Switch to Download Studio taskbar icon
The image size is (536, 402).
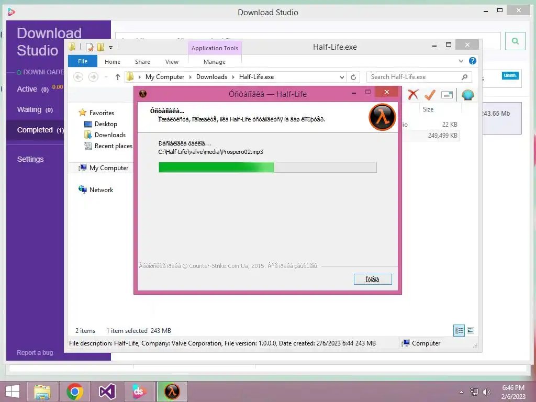coord(139,392)
